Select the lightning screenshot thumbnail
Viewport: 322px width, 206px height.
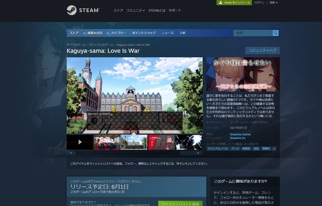coord(188,142)
